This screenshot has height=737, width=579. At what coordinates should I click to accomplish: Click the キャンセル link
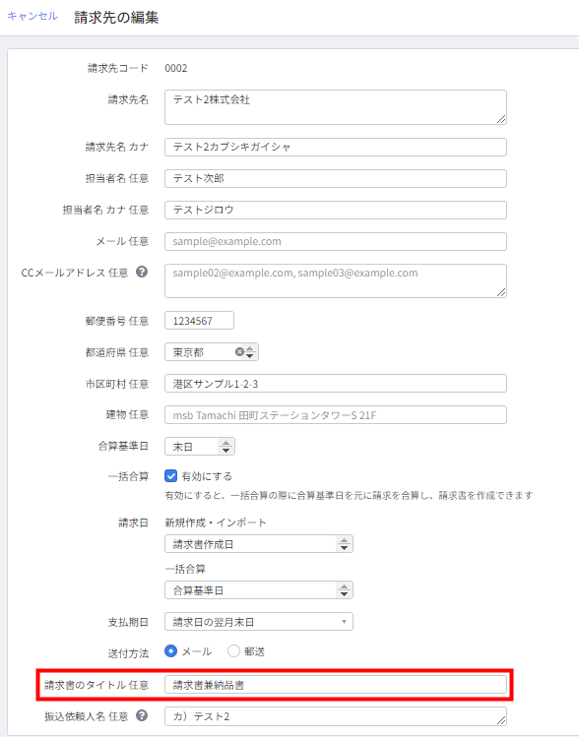click(x=32, y=16)
